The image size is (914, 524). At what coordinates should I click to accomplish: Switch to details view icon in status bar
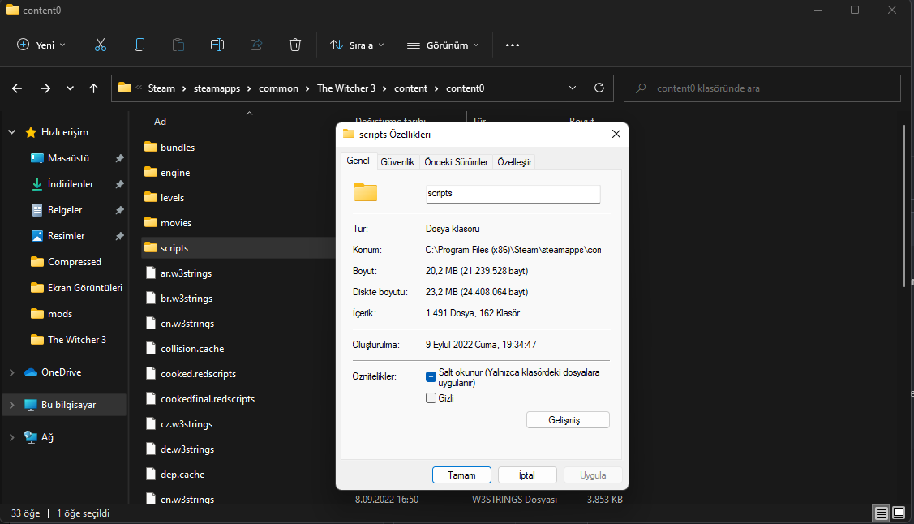point(882,513)
